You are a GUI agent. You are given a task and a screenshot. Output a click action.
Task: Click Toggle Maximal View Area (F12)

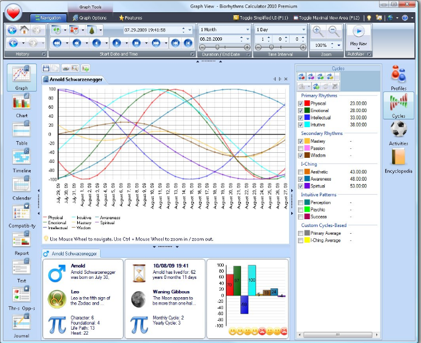(327, 18)
